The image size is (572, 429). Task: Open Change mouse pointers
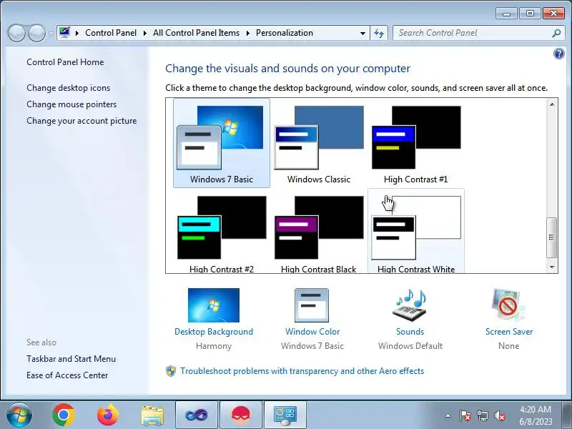point(71,104)
